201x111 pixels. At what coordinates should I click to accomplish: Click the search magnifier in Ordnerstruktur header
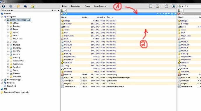pyautogui.click(x=52, y=10)
